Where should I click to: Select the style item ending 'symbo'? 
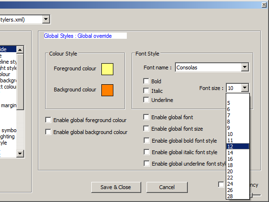point(8,130)
